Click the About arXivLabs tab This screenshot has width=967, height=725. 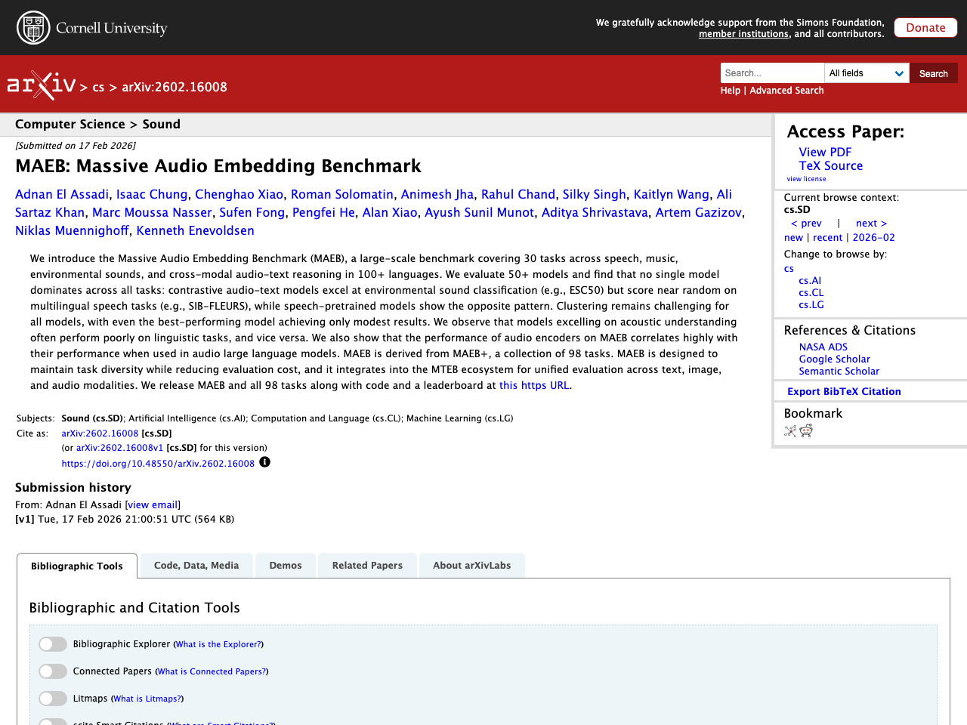(471, 565)
